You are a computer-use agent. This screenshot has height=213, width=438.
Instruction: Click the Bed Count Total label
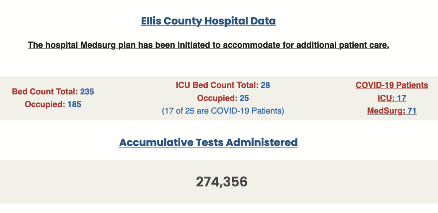(x=45, y=91)
